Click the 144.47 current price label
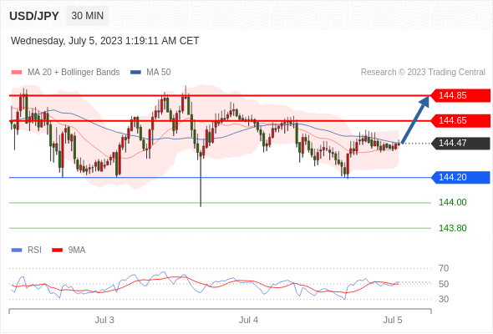Image resolution: width=493 pixels, height=334 pixels. pyautogui.click(x=460, y=144)
